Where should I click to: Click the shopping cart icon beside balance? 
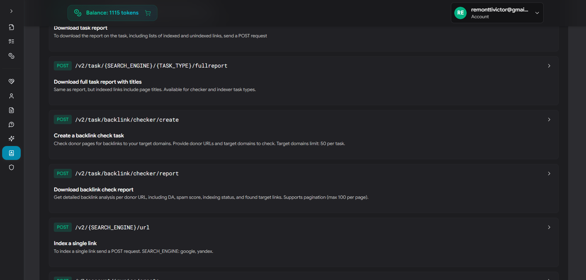pos(148,13)
